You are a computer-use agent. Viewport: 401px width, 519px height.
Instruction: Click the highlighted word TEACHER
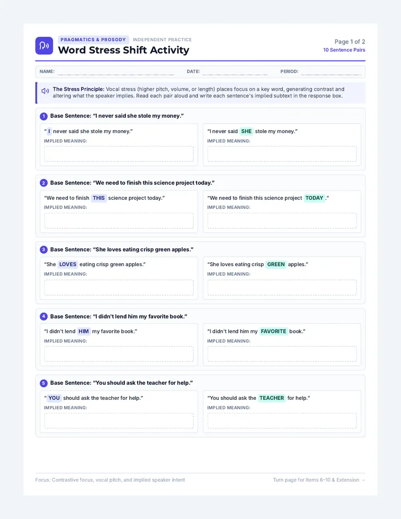click(x=272, y=398)
